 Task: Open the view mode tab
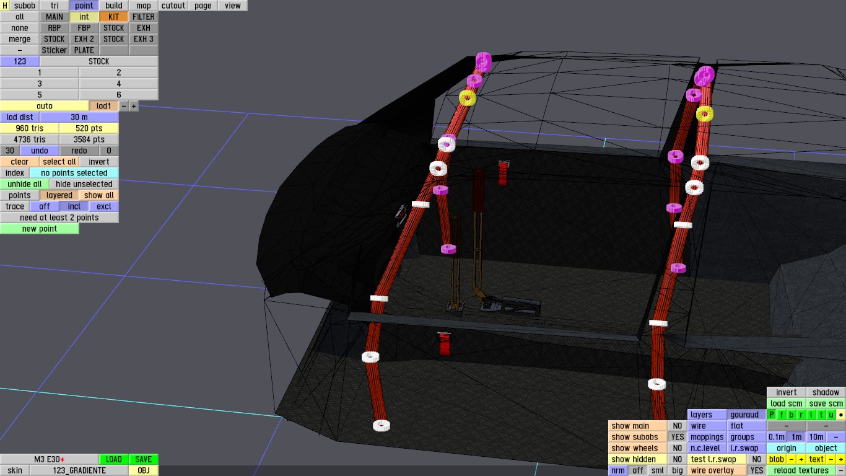(x=233, y=6)
